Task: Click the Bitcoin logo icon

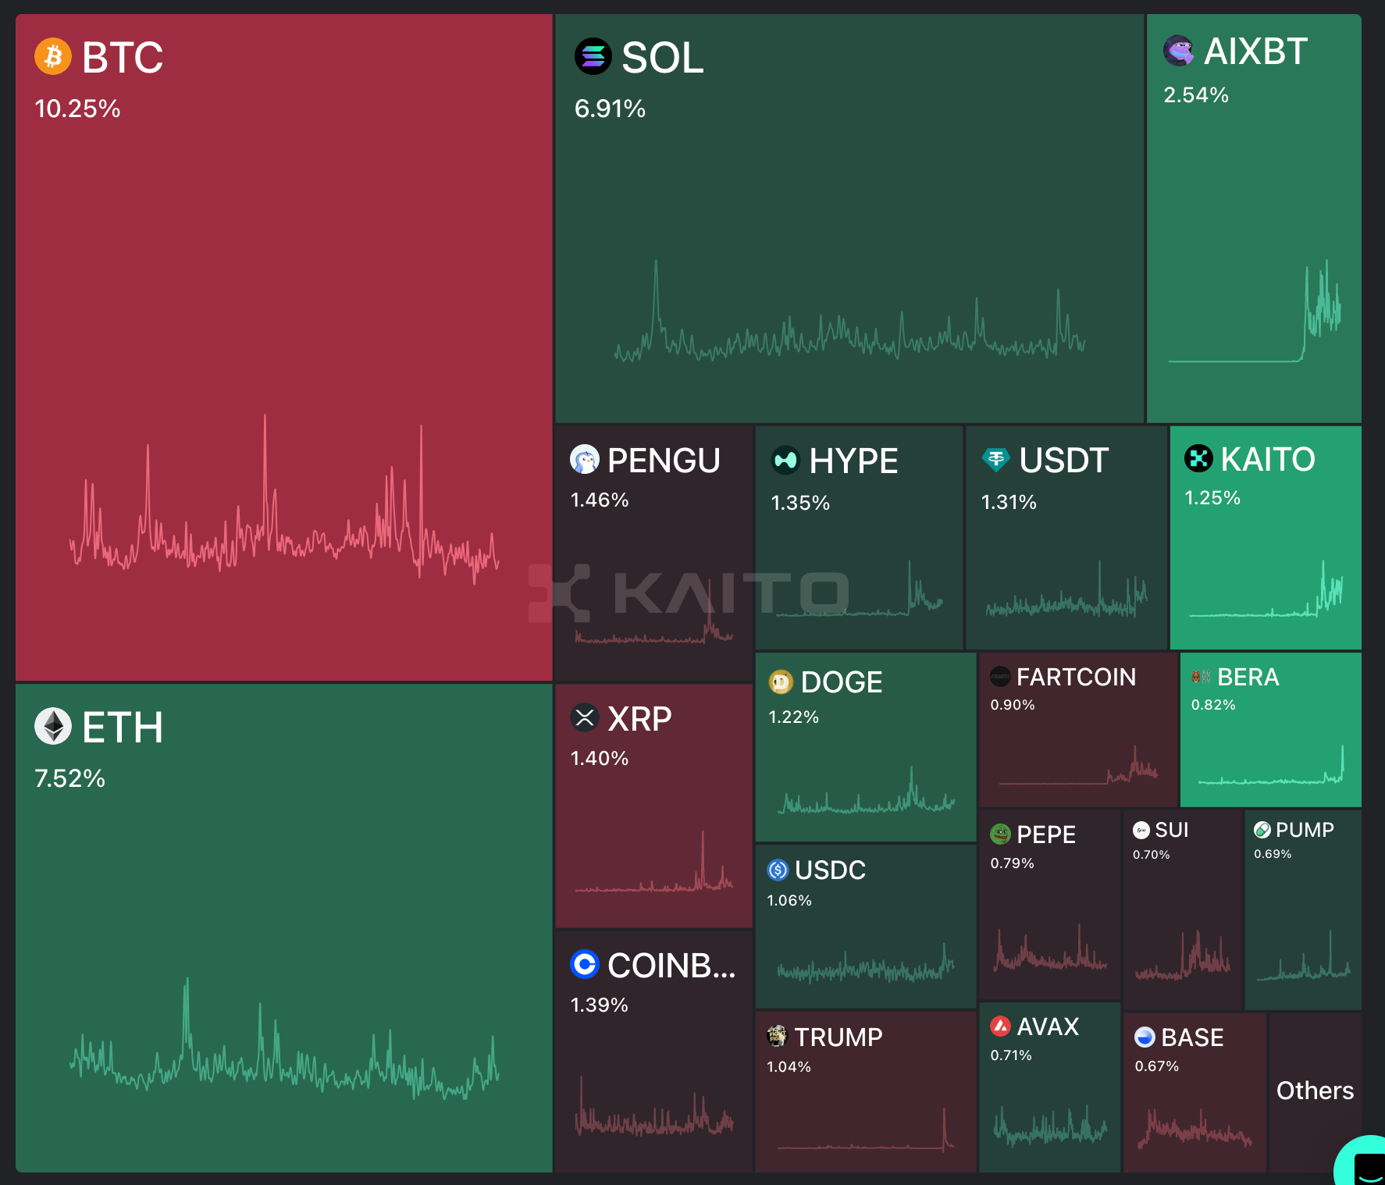Action: pos(53,57)
